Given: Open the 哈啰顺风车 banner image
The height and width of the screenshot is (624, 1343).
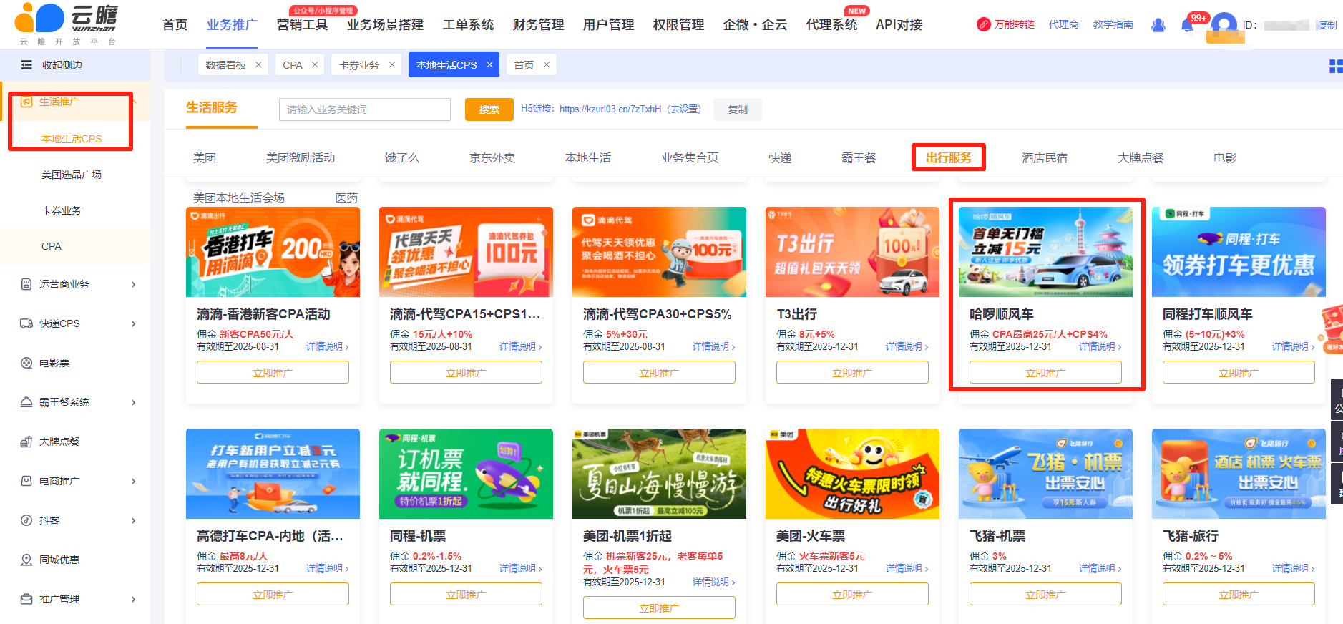Looking at the screenshot, I should point(1045,252).
